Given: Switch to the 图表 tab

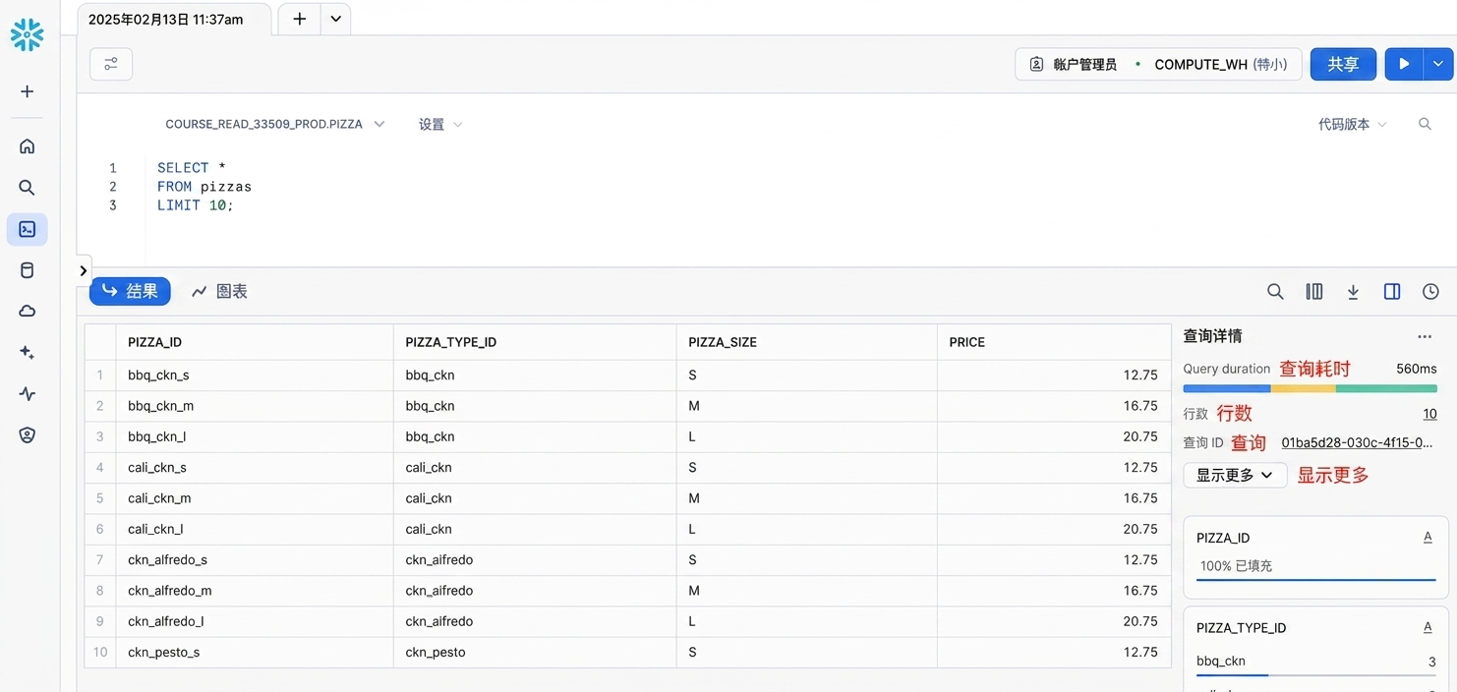Looking at the screenshot, I should [219, 292].
